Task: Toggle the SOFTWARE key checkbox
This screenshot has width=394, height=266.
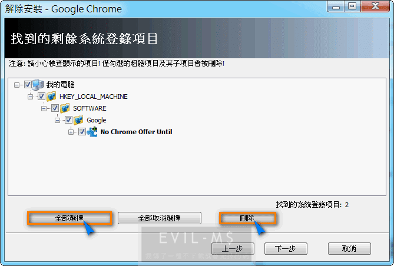Action: click(x=55, y=108)
